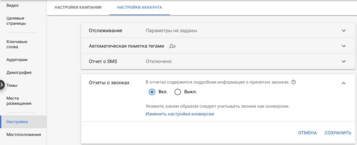Click the "Сохранить" button

338,133
